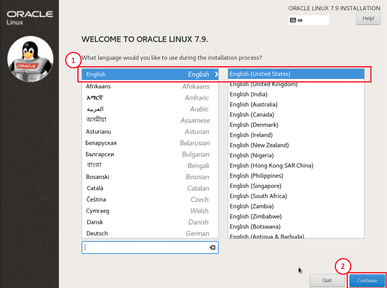Click the 'us' keyboard layout indicator
Viewport: 387px width, 288px height.
pos(309,20)
